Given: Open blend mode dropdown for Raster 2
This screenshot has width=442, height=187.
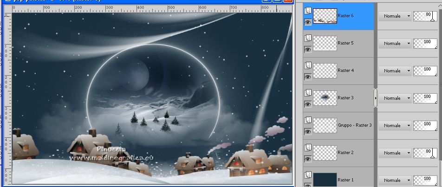Looking at the screenshot, I should tap(394, 153).
